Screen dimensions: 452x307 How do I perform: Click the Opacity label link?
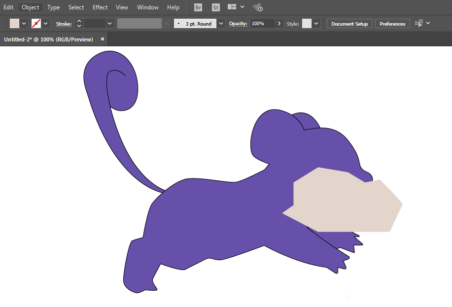coord(238,24)
